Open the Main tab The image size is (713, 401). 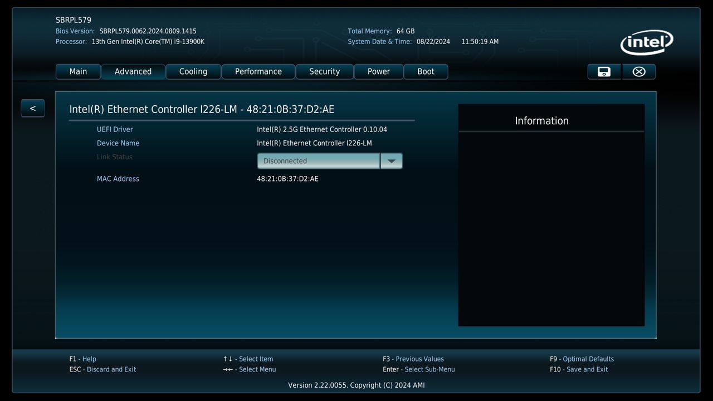pyautogui.click(x=78, y=71)
